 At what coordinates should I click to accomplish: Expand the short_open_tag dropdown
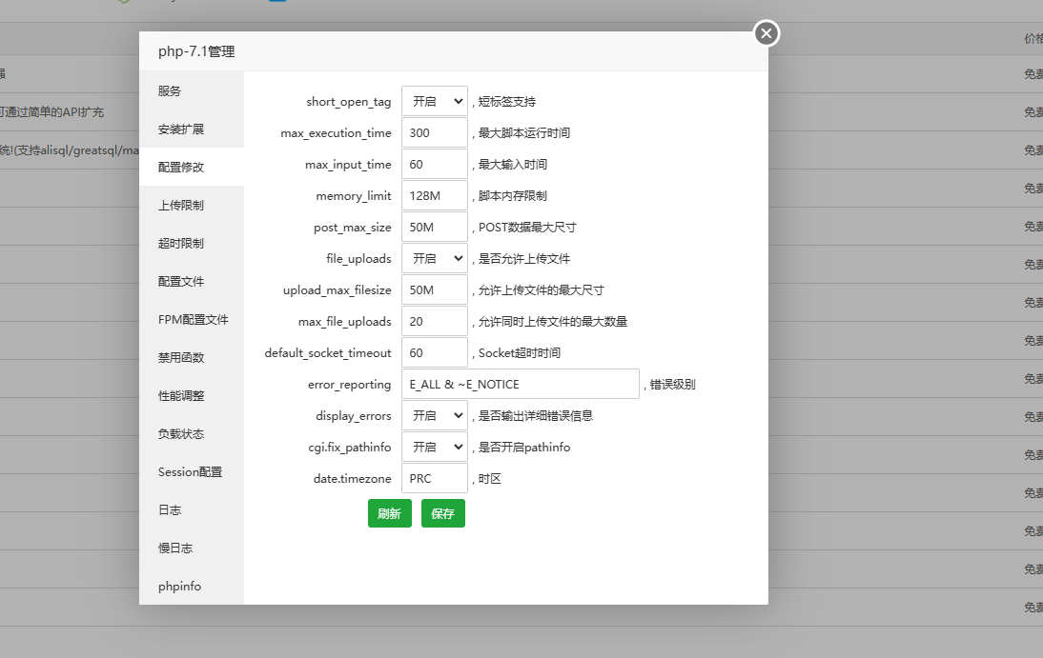tap(435, 101)
